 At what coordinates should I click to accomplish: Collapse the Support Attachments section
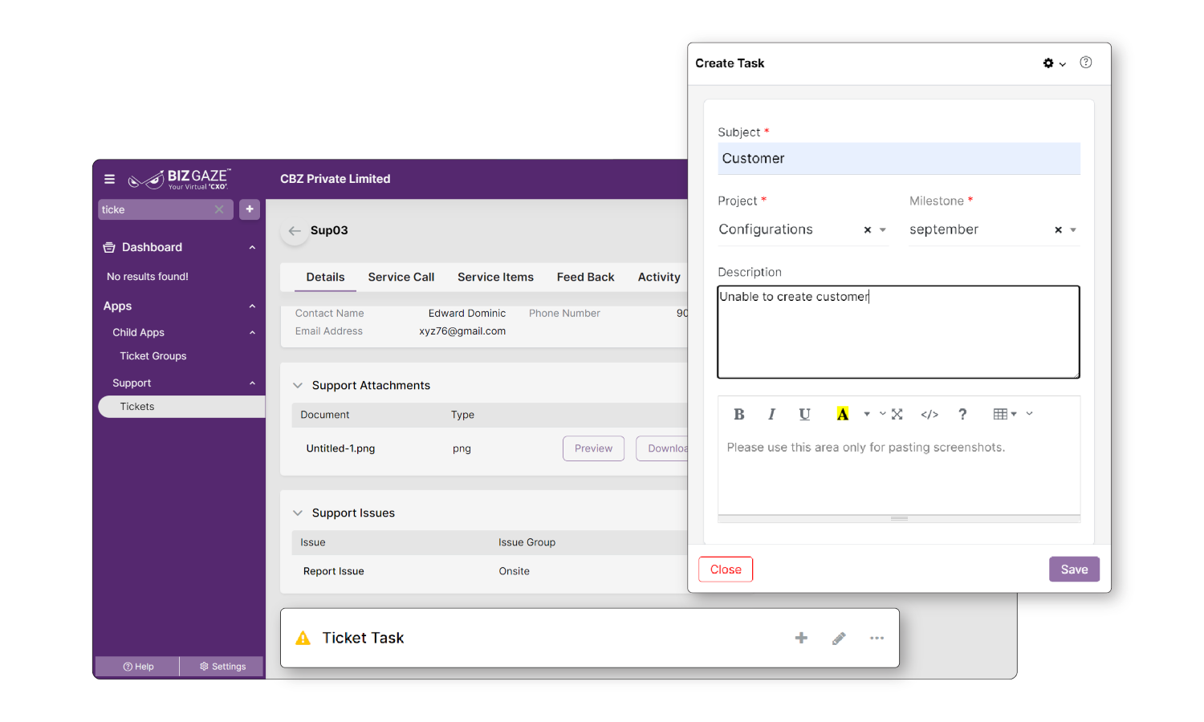coord(298,386)
